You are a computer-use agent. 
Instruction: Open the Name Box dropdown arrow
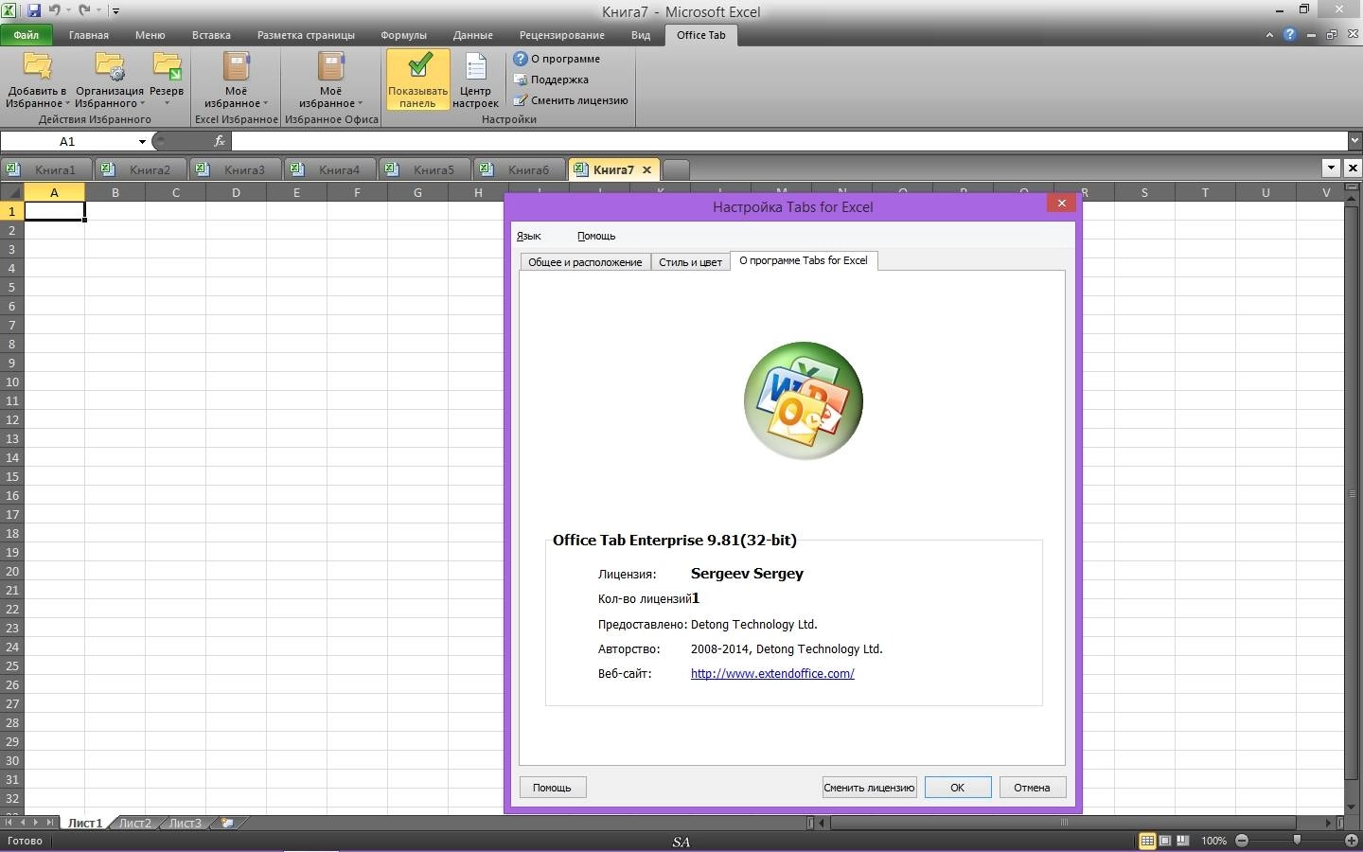tap(142, 141)
